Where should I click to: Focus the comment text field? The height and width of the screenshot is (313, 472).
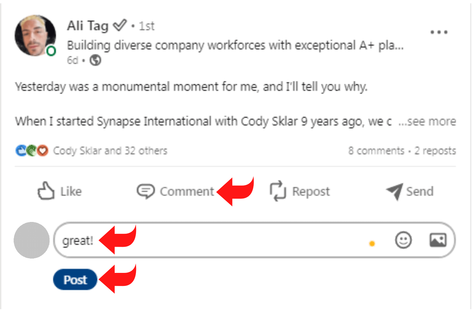click(222, 240)
